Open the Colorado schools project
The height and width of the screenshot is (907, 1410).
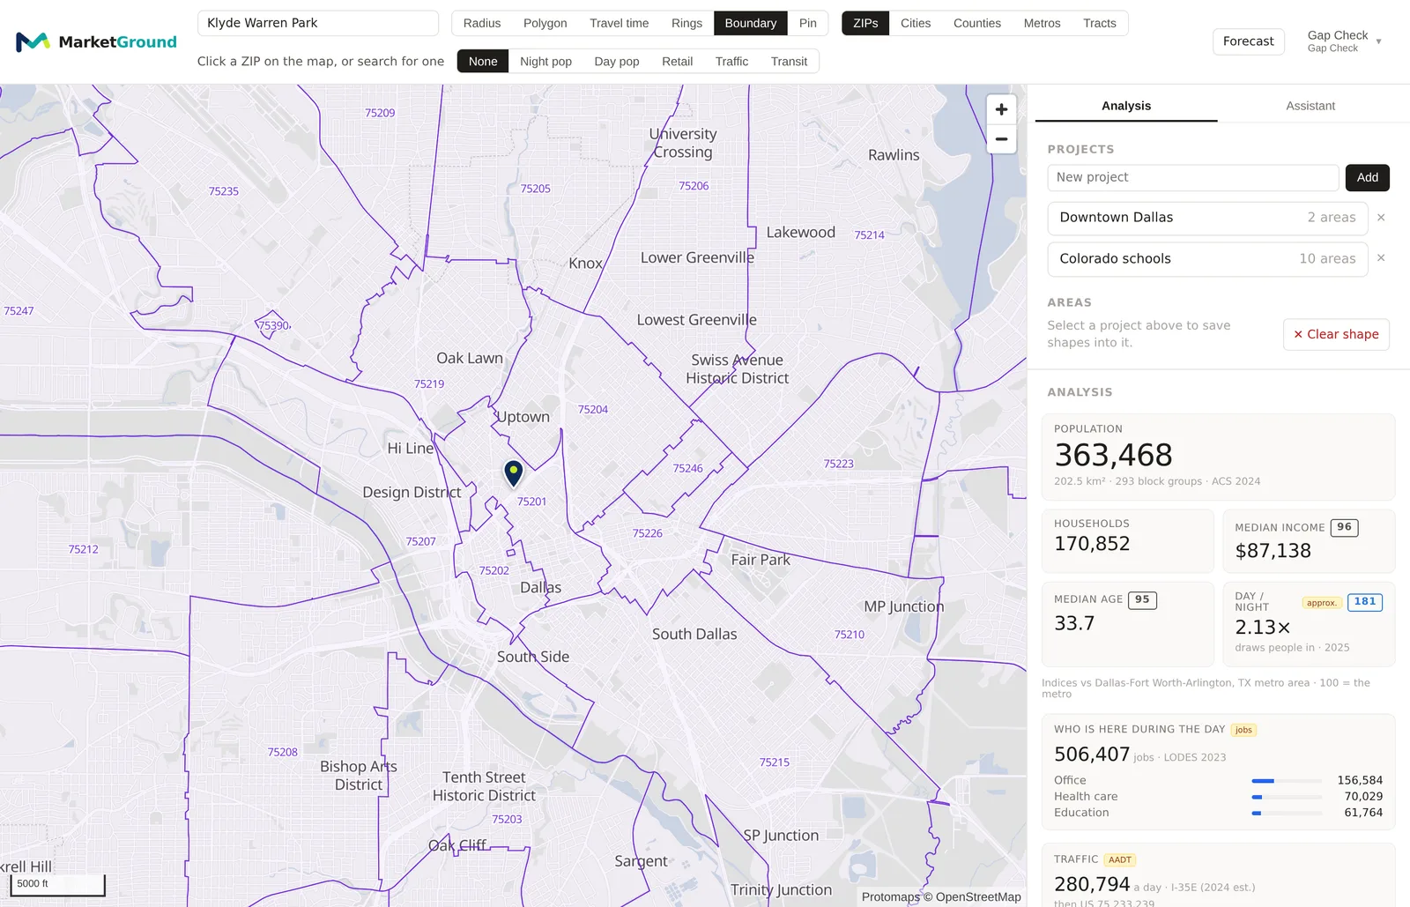[1207, 258]
